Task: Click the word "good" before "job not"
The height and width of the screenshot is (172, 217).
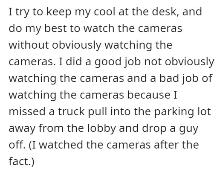Action: tap(107, 62)
